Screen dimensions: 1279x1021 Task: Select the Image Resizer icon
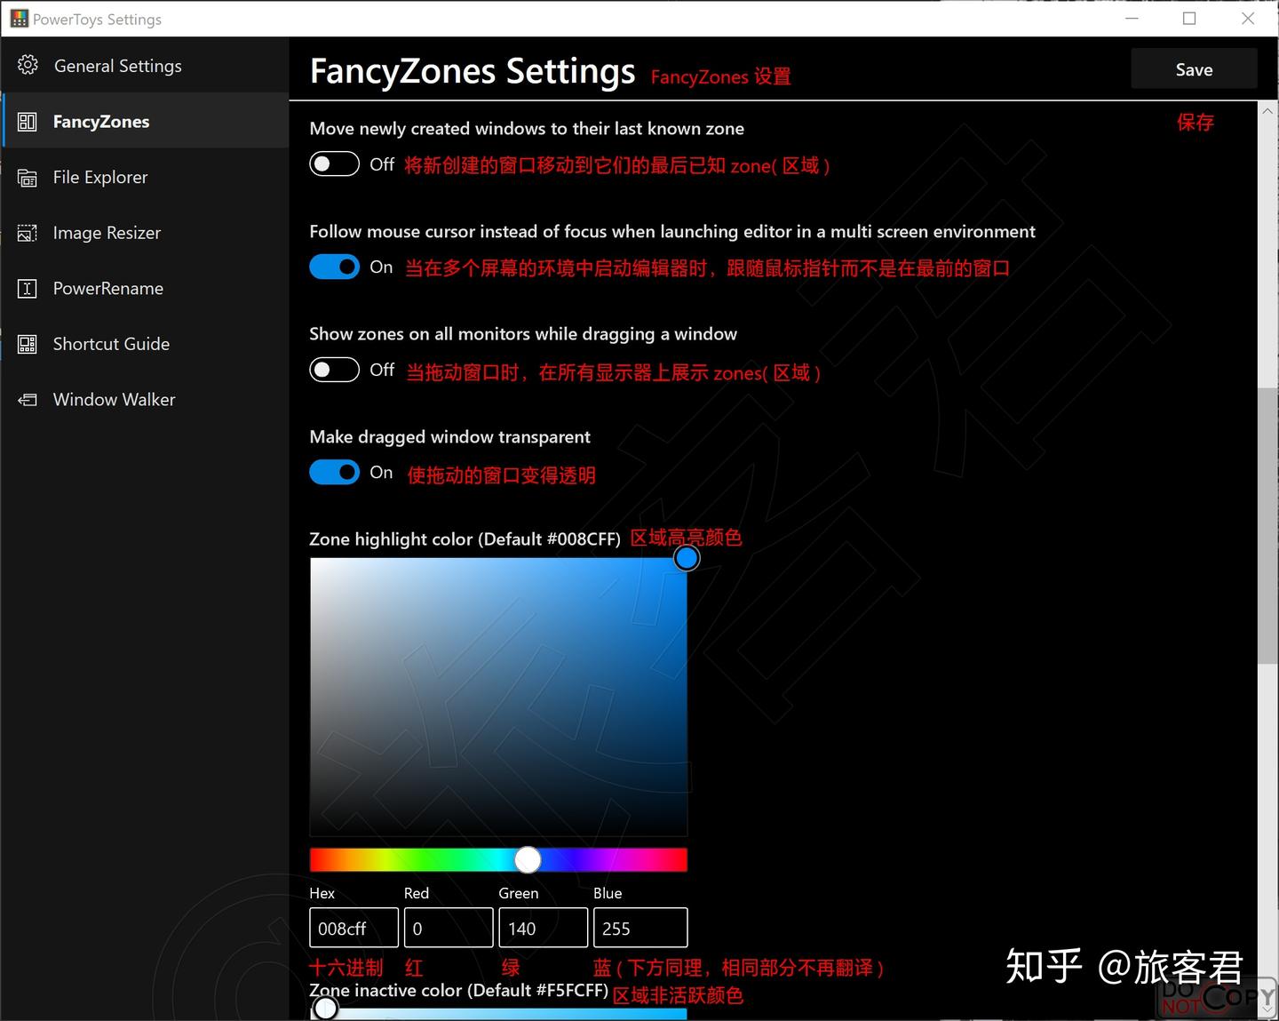pos(28,233)
